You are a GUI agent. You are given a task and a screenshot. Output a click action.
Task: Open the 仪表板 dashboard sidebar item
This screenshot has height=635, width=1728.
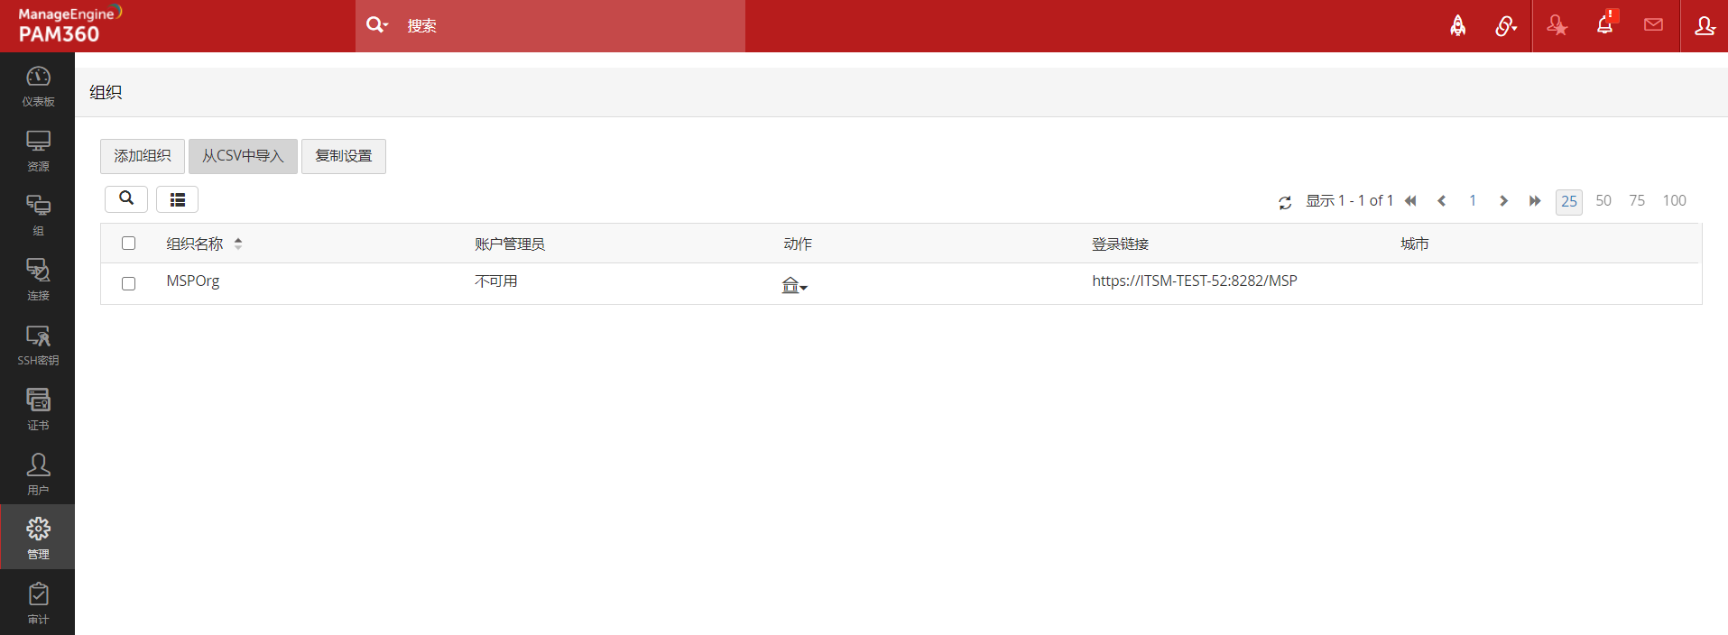38,86
